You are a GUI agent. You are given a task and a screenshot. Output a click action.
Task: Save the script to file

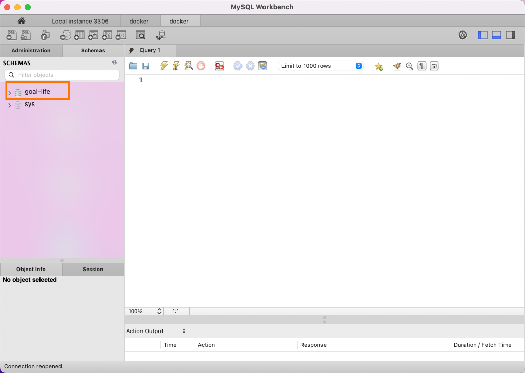coord(146,66)
